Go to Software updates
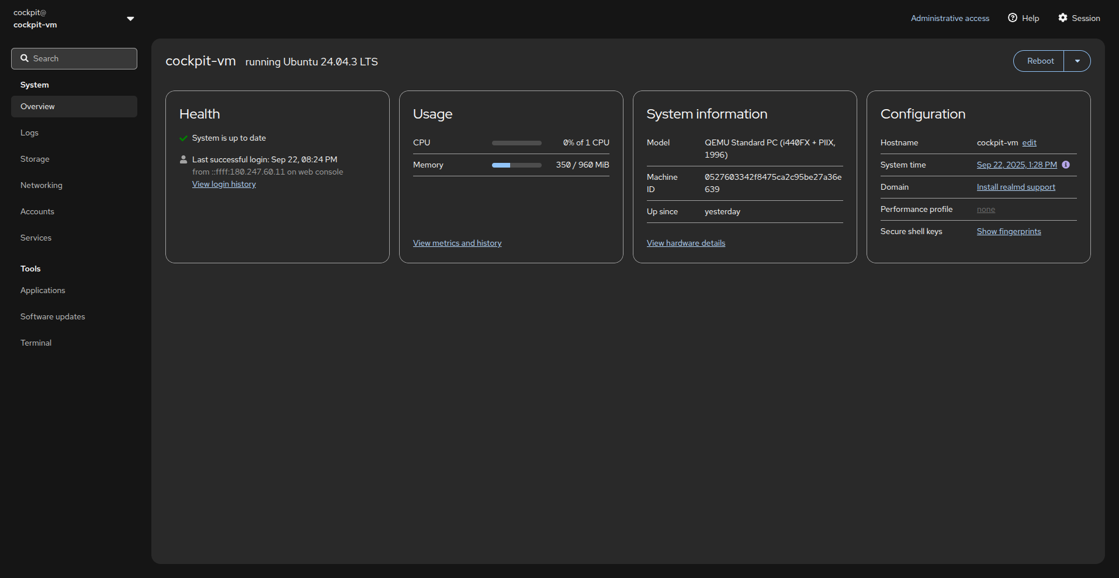1119x578 pixels. 74,316
